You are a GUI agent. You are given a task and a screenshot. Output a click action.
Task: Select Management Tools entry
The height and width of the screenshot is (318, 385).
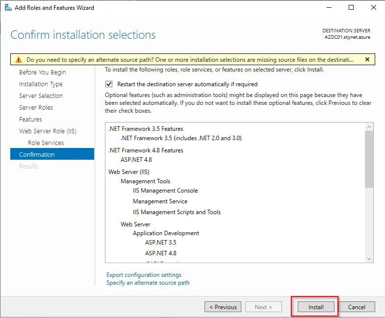(145, 181)
